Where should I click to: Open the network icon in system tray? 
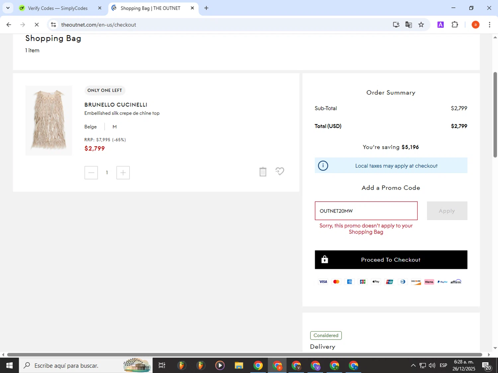point(422,365)
